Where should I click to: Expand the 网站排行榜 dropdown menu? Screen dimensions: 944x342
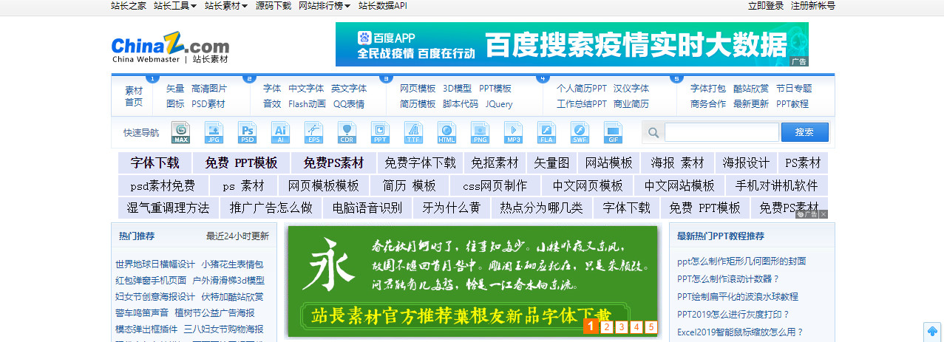325,6
